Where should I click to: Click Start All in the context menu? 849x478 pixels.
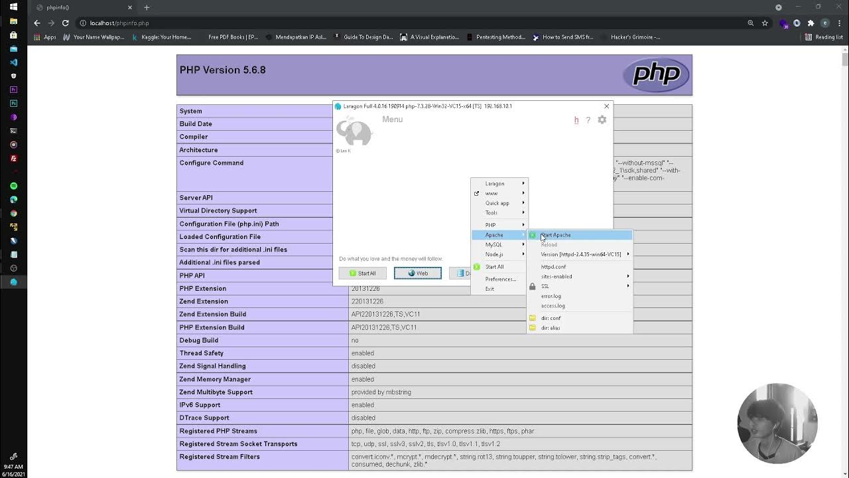pyautogui.click(x=494, y=267)
